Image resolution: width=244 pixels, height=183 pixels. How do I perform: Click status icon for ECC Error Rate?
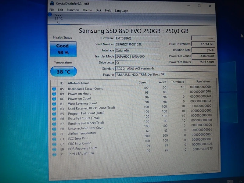pos(54,139)
